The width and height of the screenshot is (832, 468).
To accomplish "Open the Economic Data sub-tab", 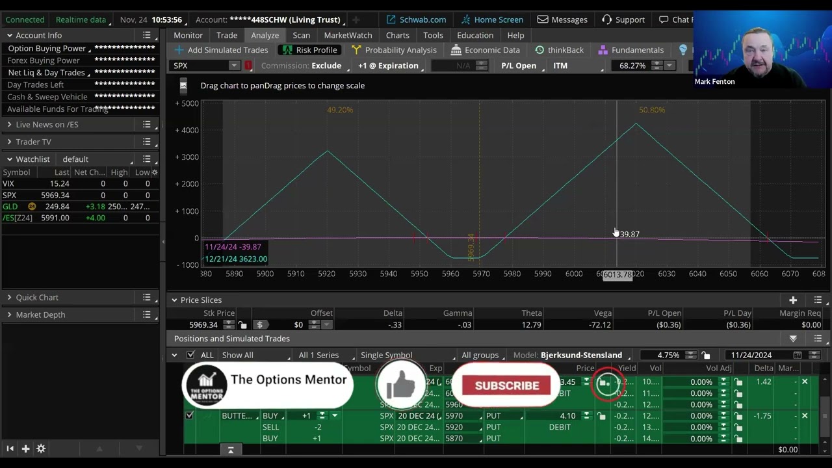I will [485, 50].
